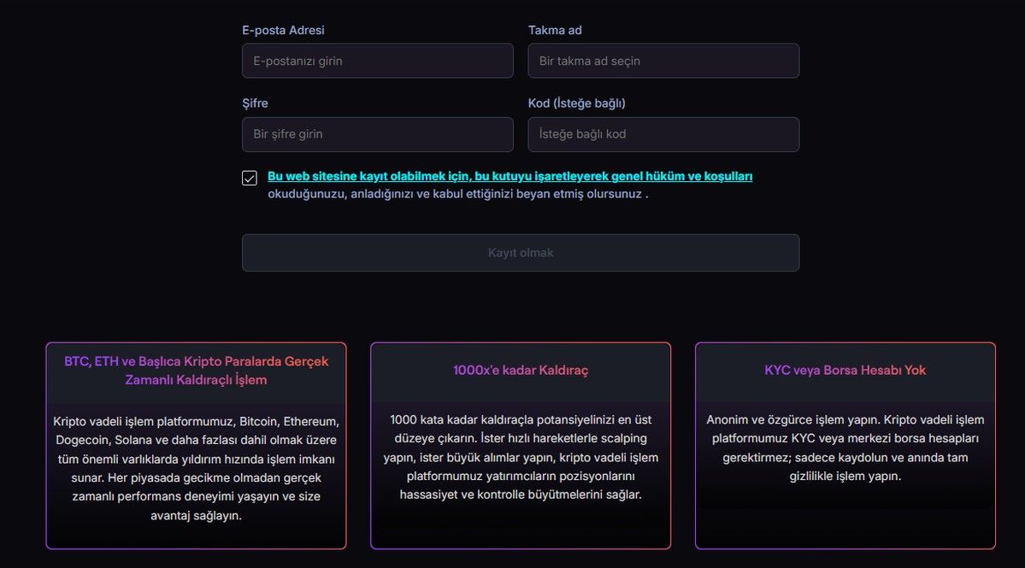Click the leveraged trading card heading mentioning BTC
1025x568 pixels.
pyautogui.click(x=196, y=369)
